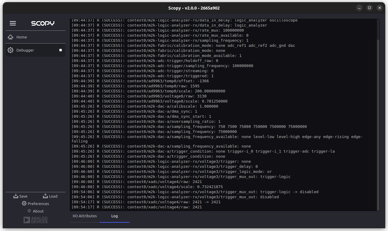Open the hamburger menu
388x231 pixels.
tap(13, 23)
